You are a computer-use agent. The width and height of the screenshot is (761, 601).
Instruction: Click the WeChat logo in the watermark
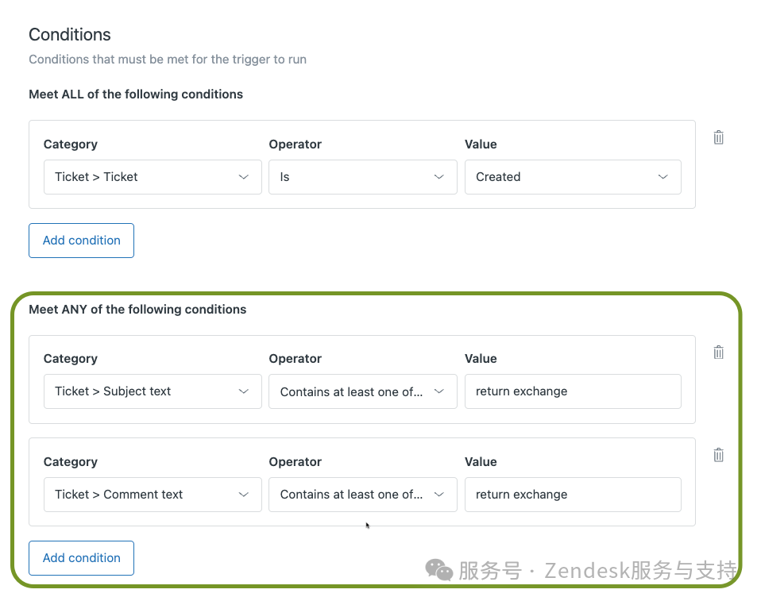[438, 569]
